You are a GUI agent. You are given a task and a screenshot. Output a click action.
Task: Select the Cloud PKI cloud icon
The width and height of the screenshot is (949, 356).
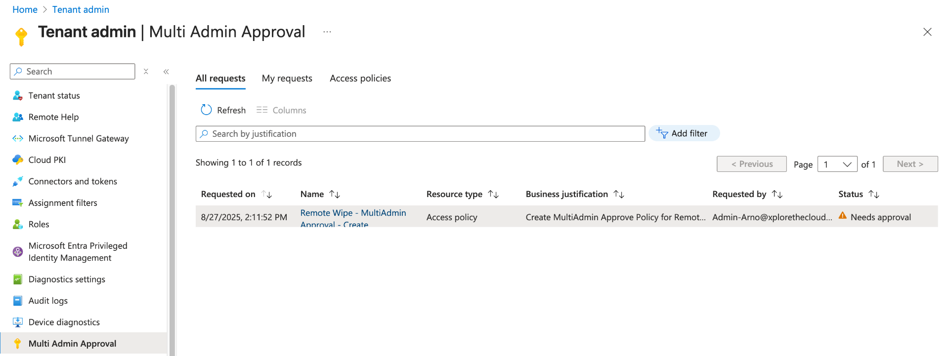click(x=18, y=160)
